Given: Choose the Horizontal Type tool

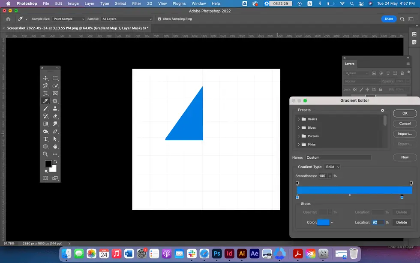Looking at the screenshot, I should [45, 139].
